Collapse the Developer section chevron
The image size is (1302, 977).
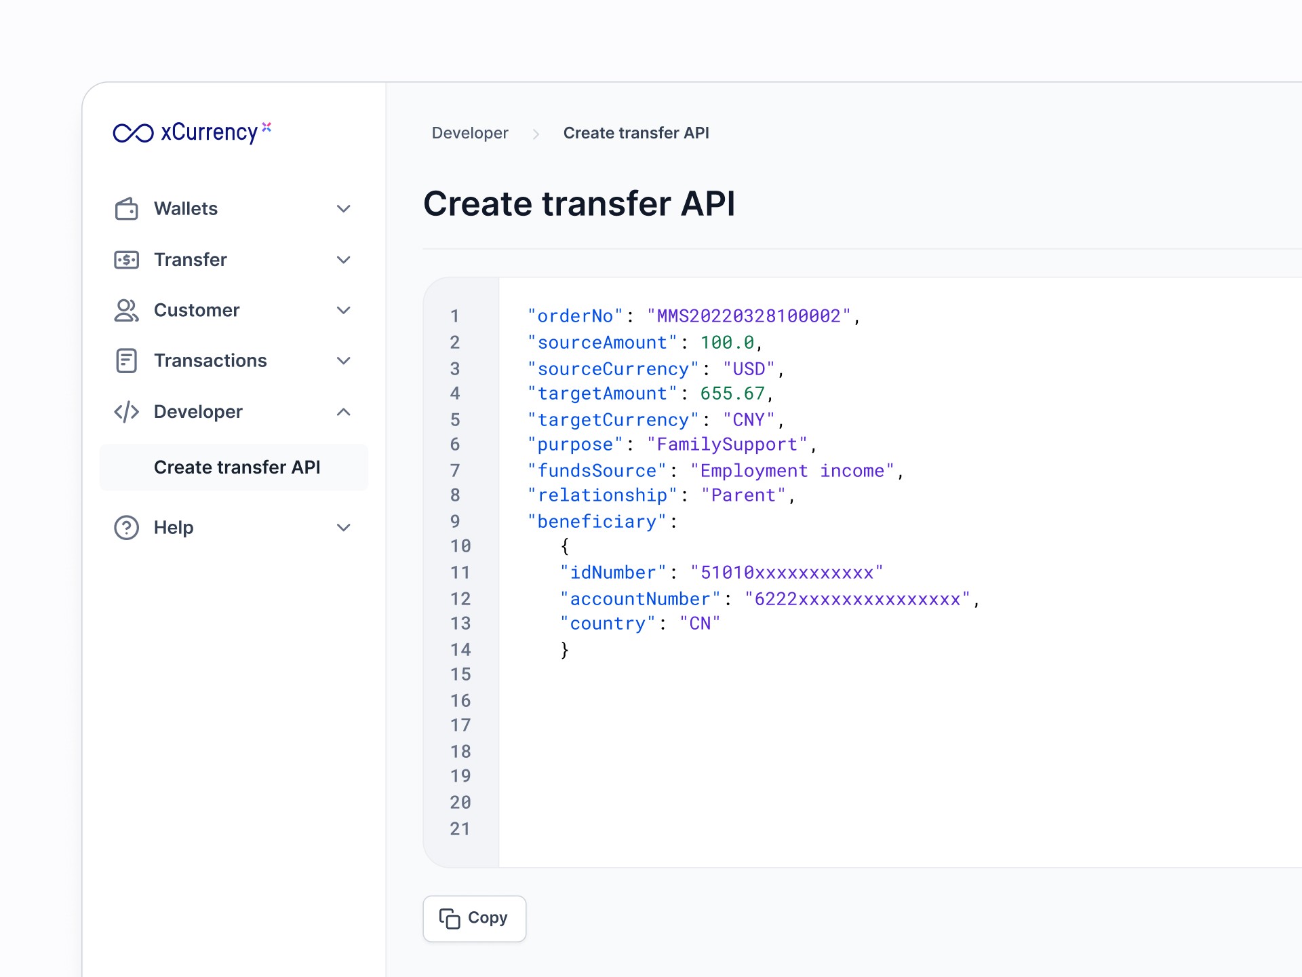pyautogui.click(x=344, y=412)
